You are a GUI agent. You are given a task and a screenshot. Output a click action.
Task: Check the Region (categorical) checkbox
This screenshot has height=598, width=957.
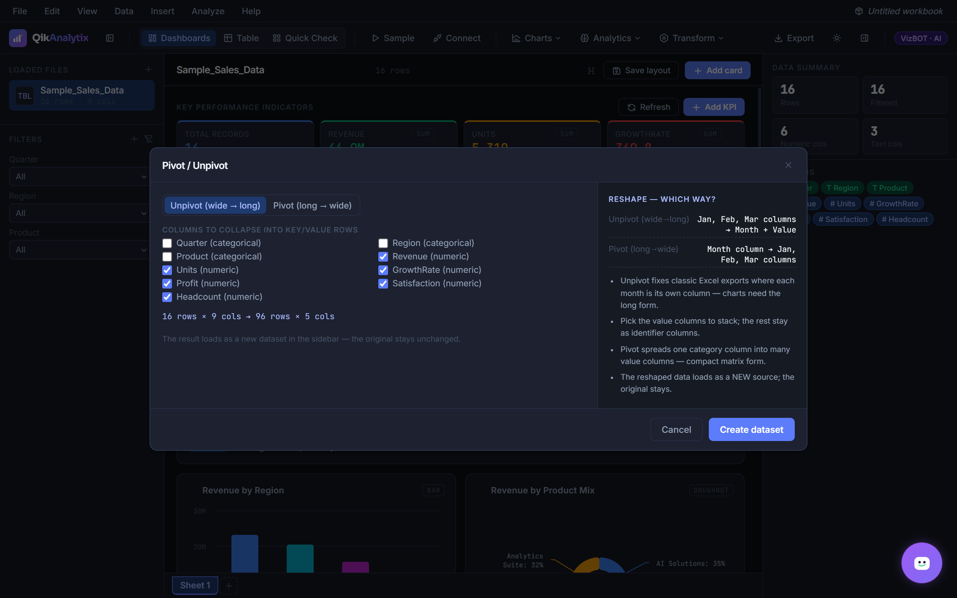[x=383, y=243]
